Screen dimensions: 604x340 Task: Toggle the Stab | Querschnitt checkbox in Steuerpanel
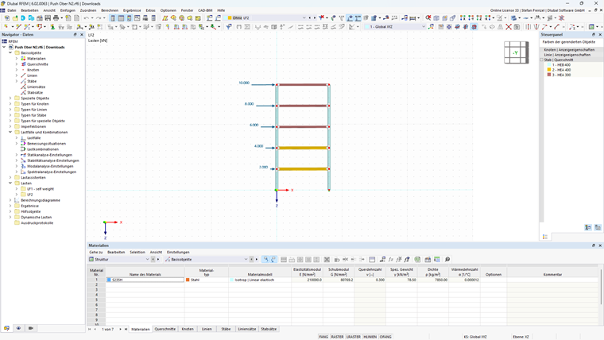point(541,60)
